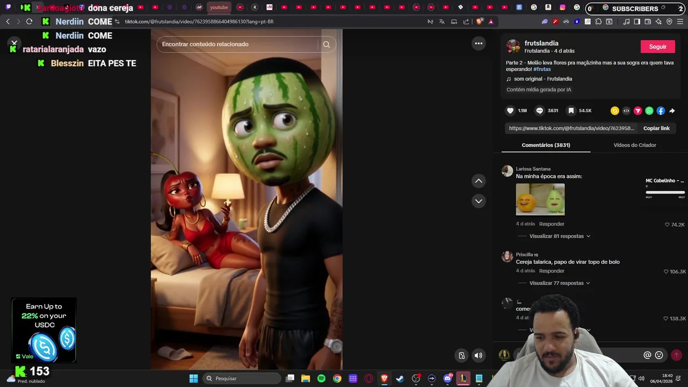The width and height of the screenshot is (688, 387).
Task: Open the orange and pear image in Larissa's comment
Action: point(540,199)
